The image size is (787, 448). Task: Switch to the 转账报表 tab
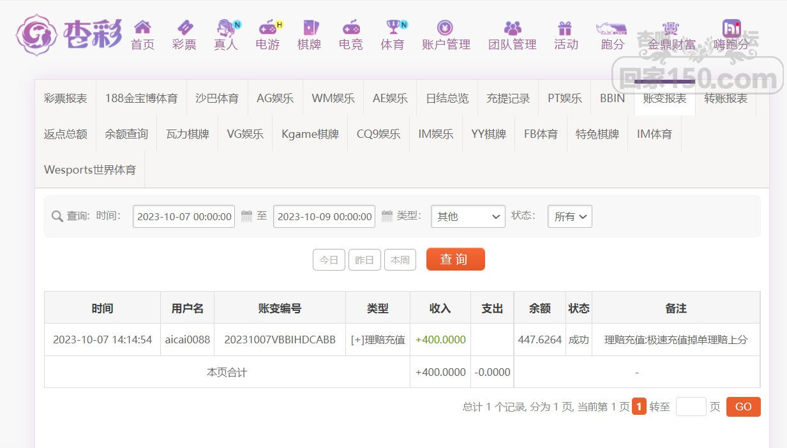(x=726, y=98)
